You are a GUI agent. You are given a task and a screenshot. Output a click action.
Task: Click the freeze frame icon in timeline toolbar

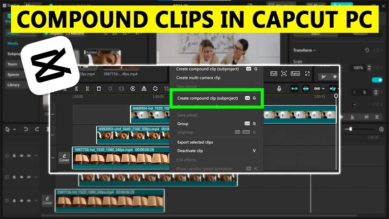(121, 88)
